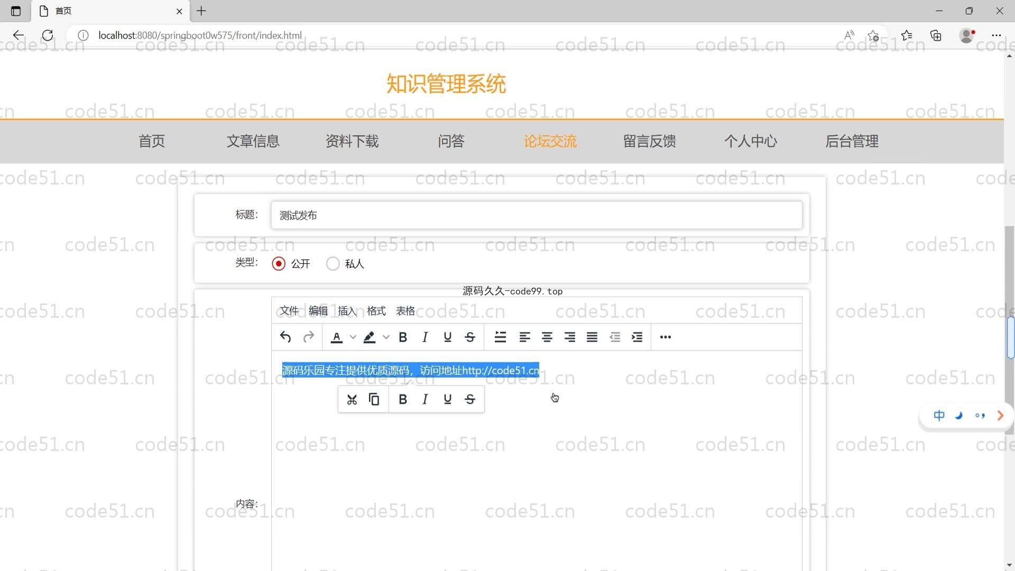This screenshot has height=571, width=1015.
Task: Expand the IME toolbar arrow
Action: [x=1000, y=416]
